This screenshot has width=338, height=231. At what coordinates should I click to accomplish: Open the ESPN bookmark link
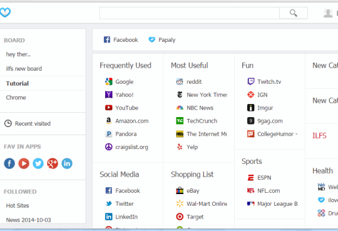(264, 177)
